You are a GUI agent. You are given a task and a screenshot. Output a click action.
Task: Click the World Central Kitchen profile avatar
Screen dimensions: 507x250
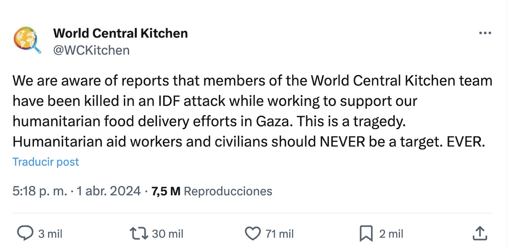coord(27,41)
